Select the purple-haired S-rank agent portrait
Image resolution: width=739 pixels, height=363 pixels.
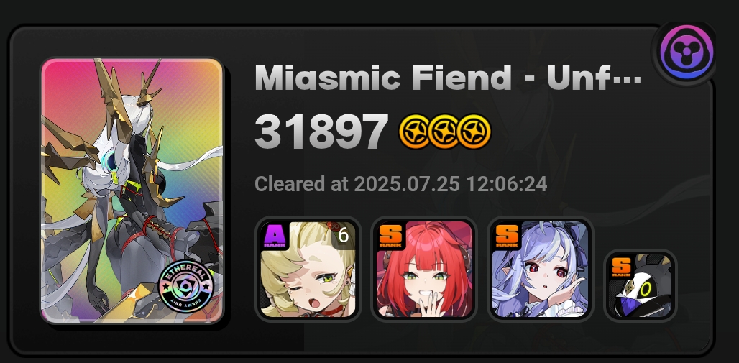[540, 269]
